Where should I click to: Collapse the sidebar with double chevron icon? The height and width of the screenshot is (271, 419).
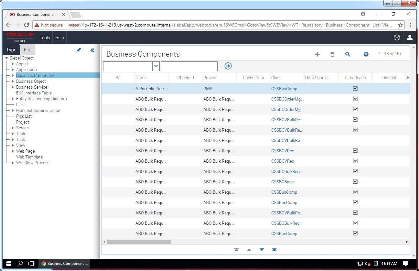[92, 50]
